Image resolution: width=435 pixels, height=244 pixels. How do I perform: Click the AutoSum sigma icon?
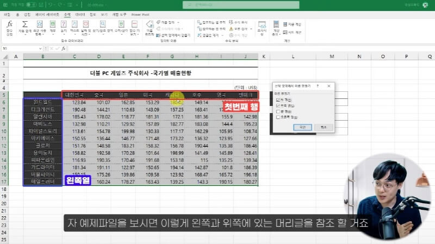(24, 24)
